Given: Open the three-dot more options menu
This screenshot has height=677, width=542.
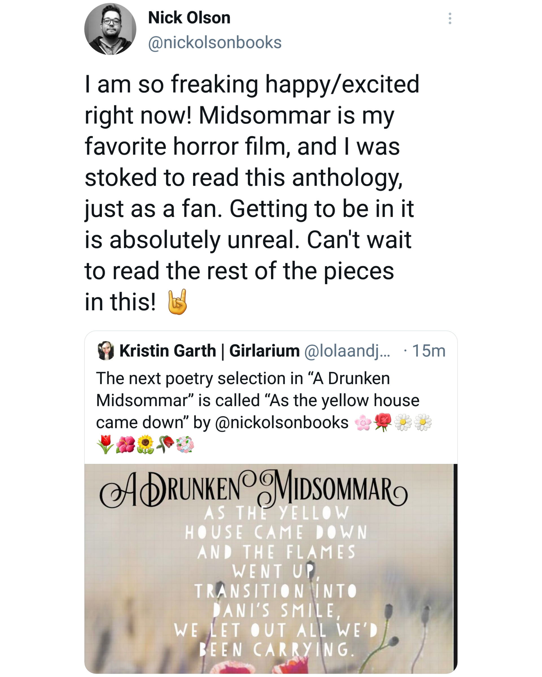Looking at the screenshot, I should (450, 19).
